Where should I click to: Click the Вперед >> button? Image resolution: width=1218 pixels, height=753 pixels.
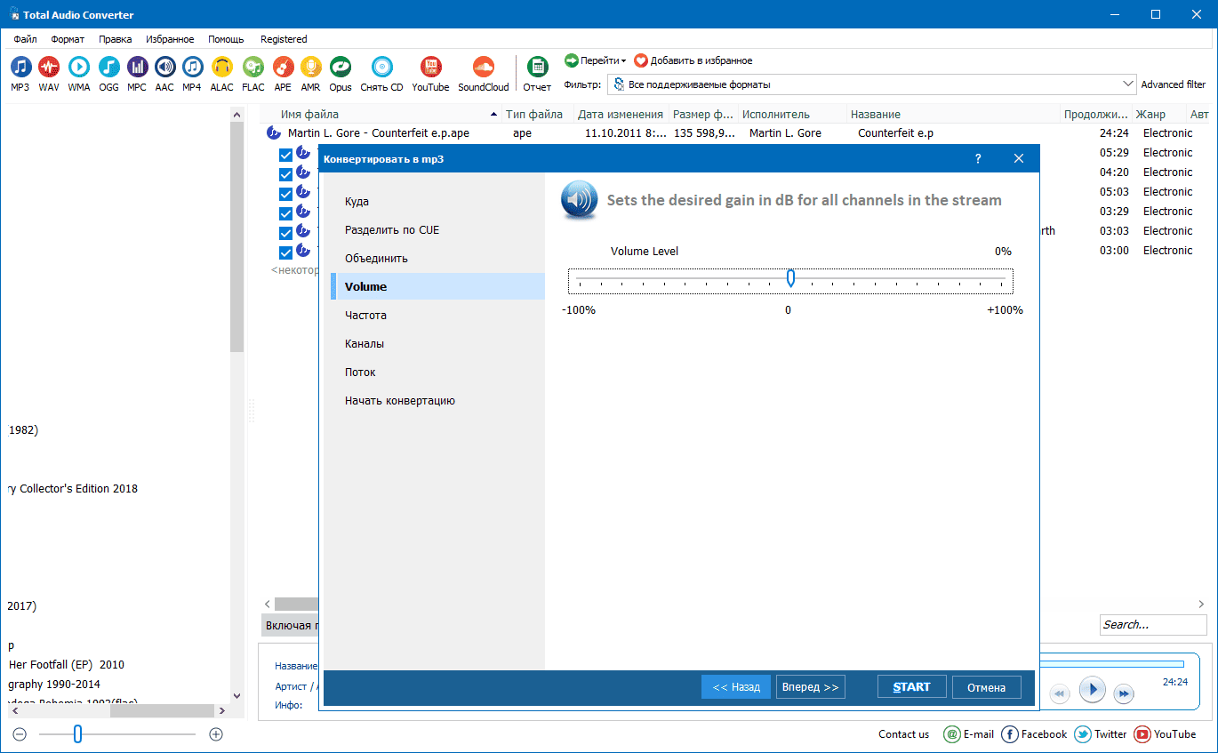coord(810,687)
